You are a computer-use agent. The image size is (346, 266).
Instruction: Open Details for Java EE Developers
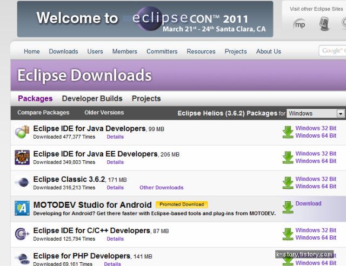point(115,162)
